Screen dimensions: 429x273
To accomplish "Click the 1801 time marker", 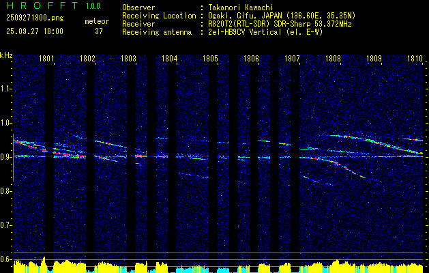I will (x=46, y=59).
